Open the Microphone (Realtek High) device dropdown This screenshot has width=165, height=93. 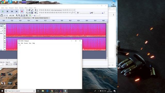pyautogui.click(x=15, y=18)
